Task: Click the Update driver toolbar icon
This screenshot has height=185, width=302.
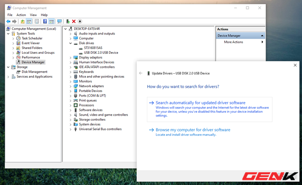Action: (x=68, y=21)
